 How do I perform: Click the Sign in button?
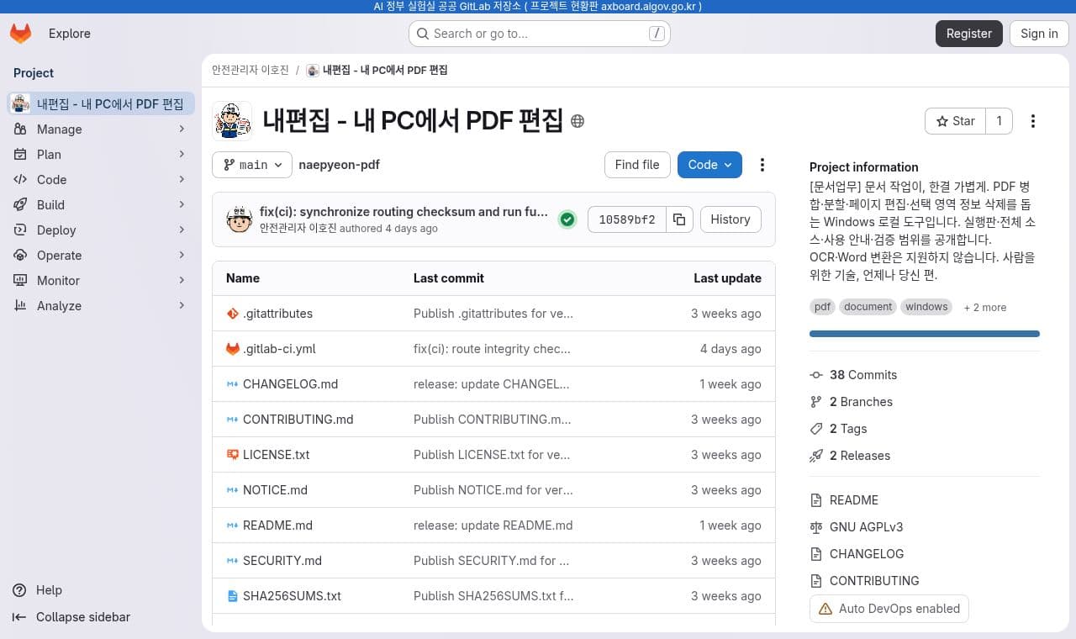pos(1039,34)
